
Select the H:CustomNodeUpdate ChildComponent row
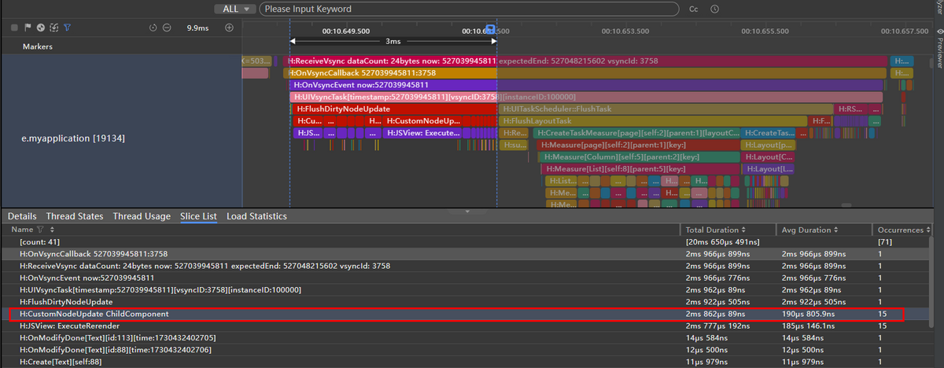[94, 314]
